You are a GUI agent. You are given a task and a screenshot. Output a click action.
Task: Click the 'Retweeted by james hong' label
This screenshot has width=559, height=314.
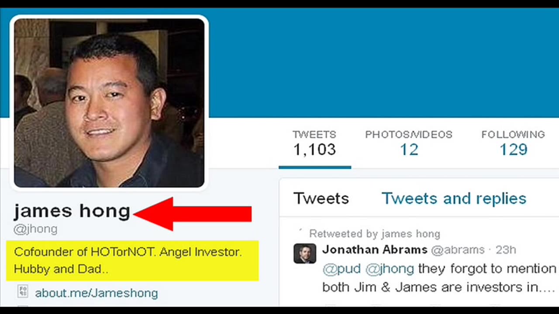pos(375,234)
